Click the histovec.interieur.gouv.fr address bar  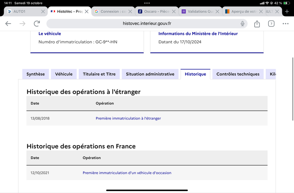[147, 24]
